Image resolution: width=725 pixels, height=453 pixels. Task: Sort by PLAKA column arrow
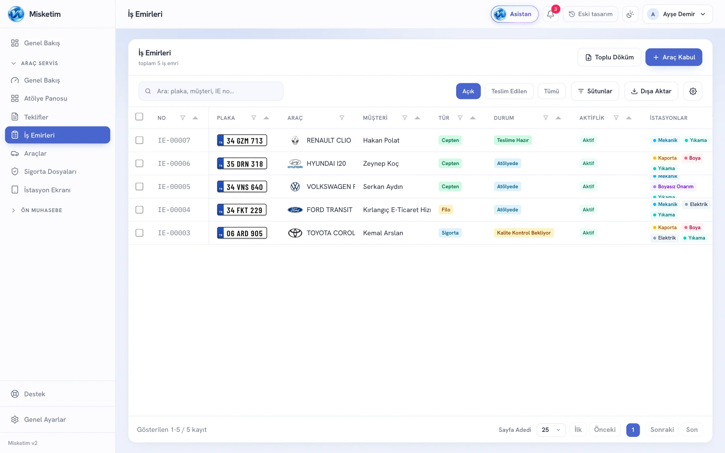point(266,118)
